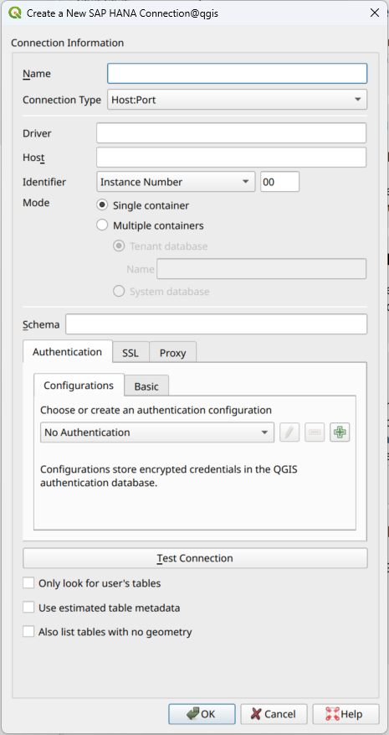Image resolution: width=389 pixels, height=735 pixels.
Task: Click the minus remove-configuration icon
Action: click(315, 432)
